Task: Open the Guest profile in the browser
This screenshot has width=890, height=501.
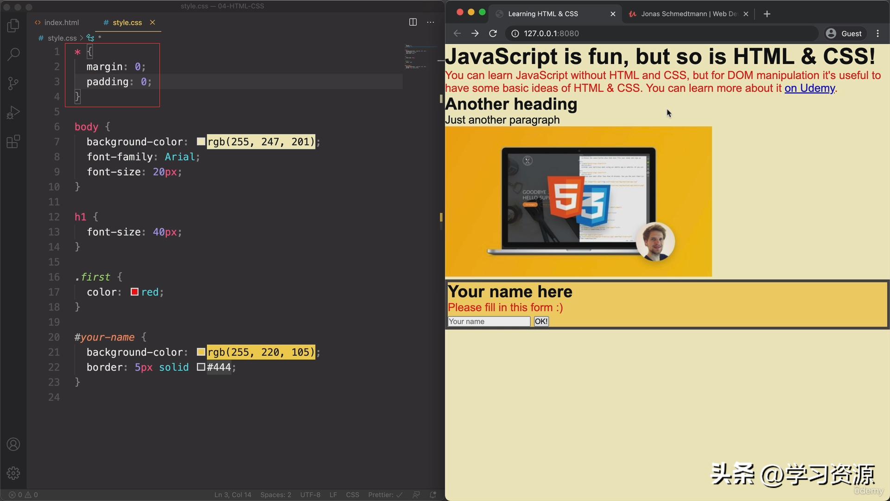Action: (x=844, y=33)
